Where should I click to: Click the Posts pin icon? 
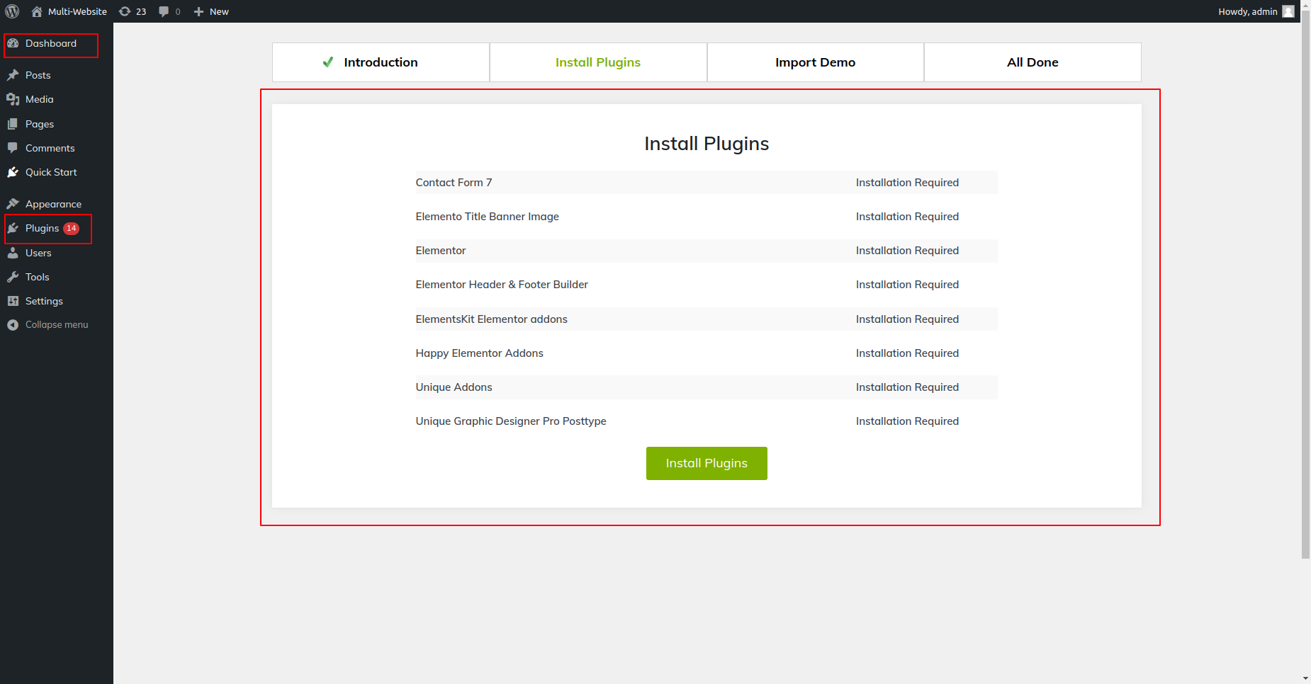(13, 75)
